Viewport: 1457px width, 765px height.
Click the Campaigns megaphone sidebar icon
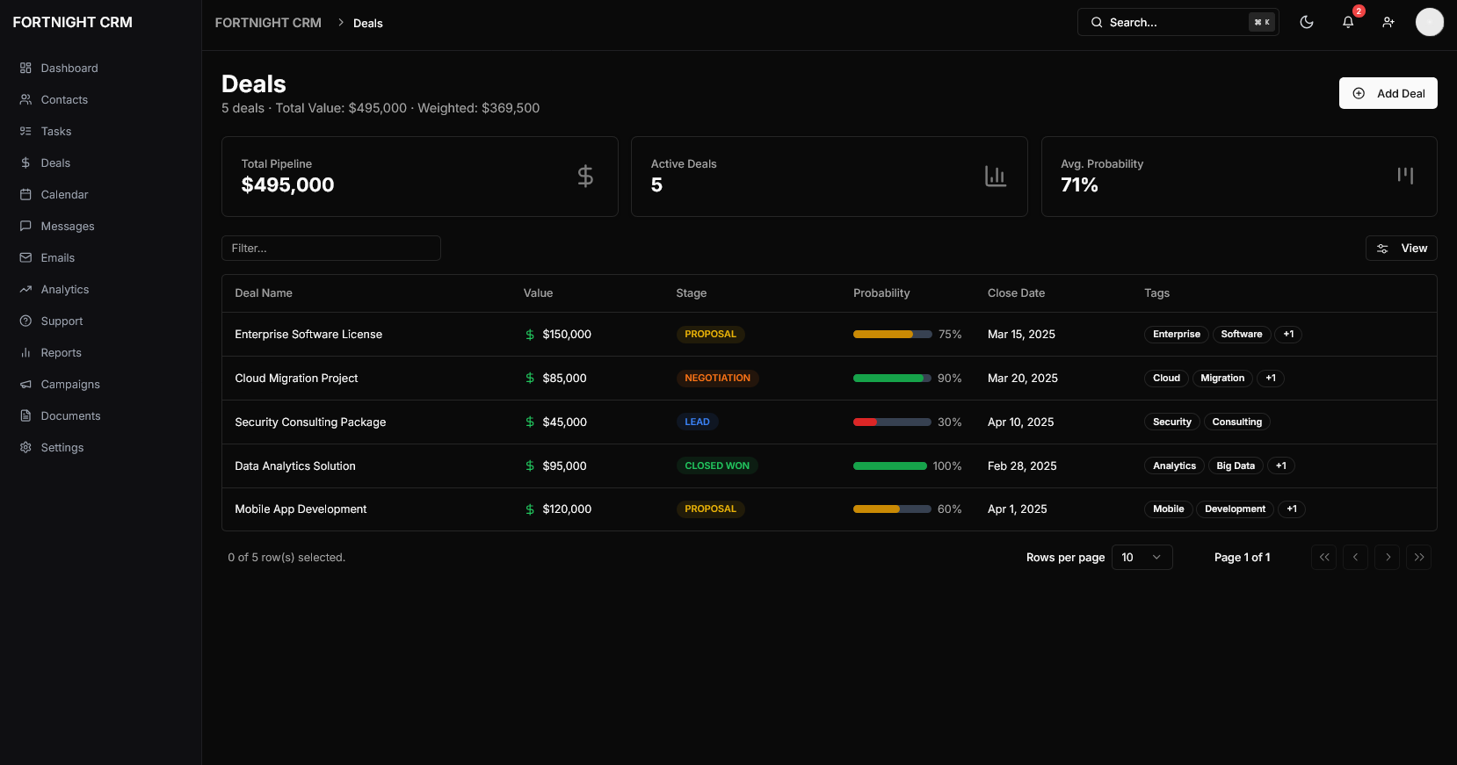coord(25,384)
